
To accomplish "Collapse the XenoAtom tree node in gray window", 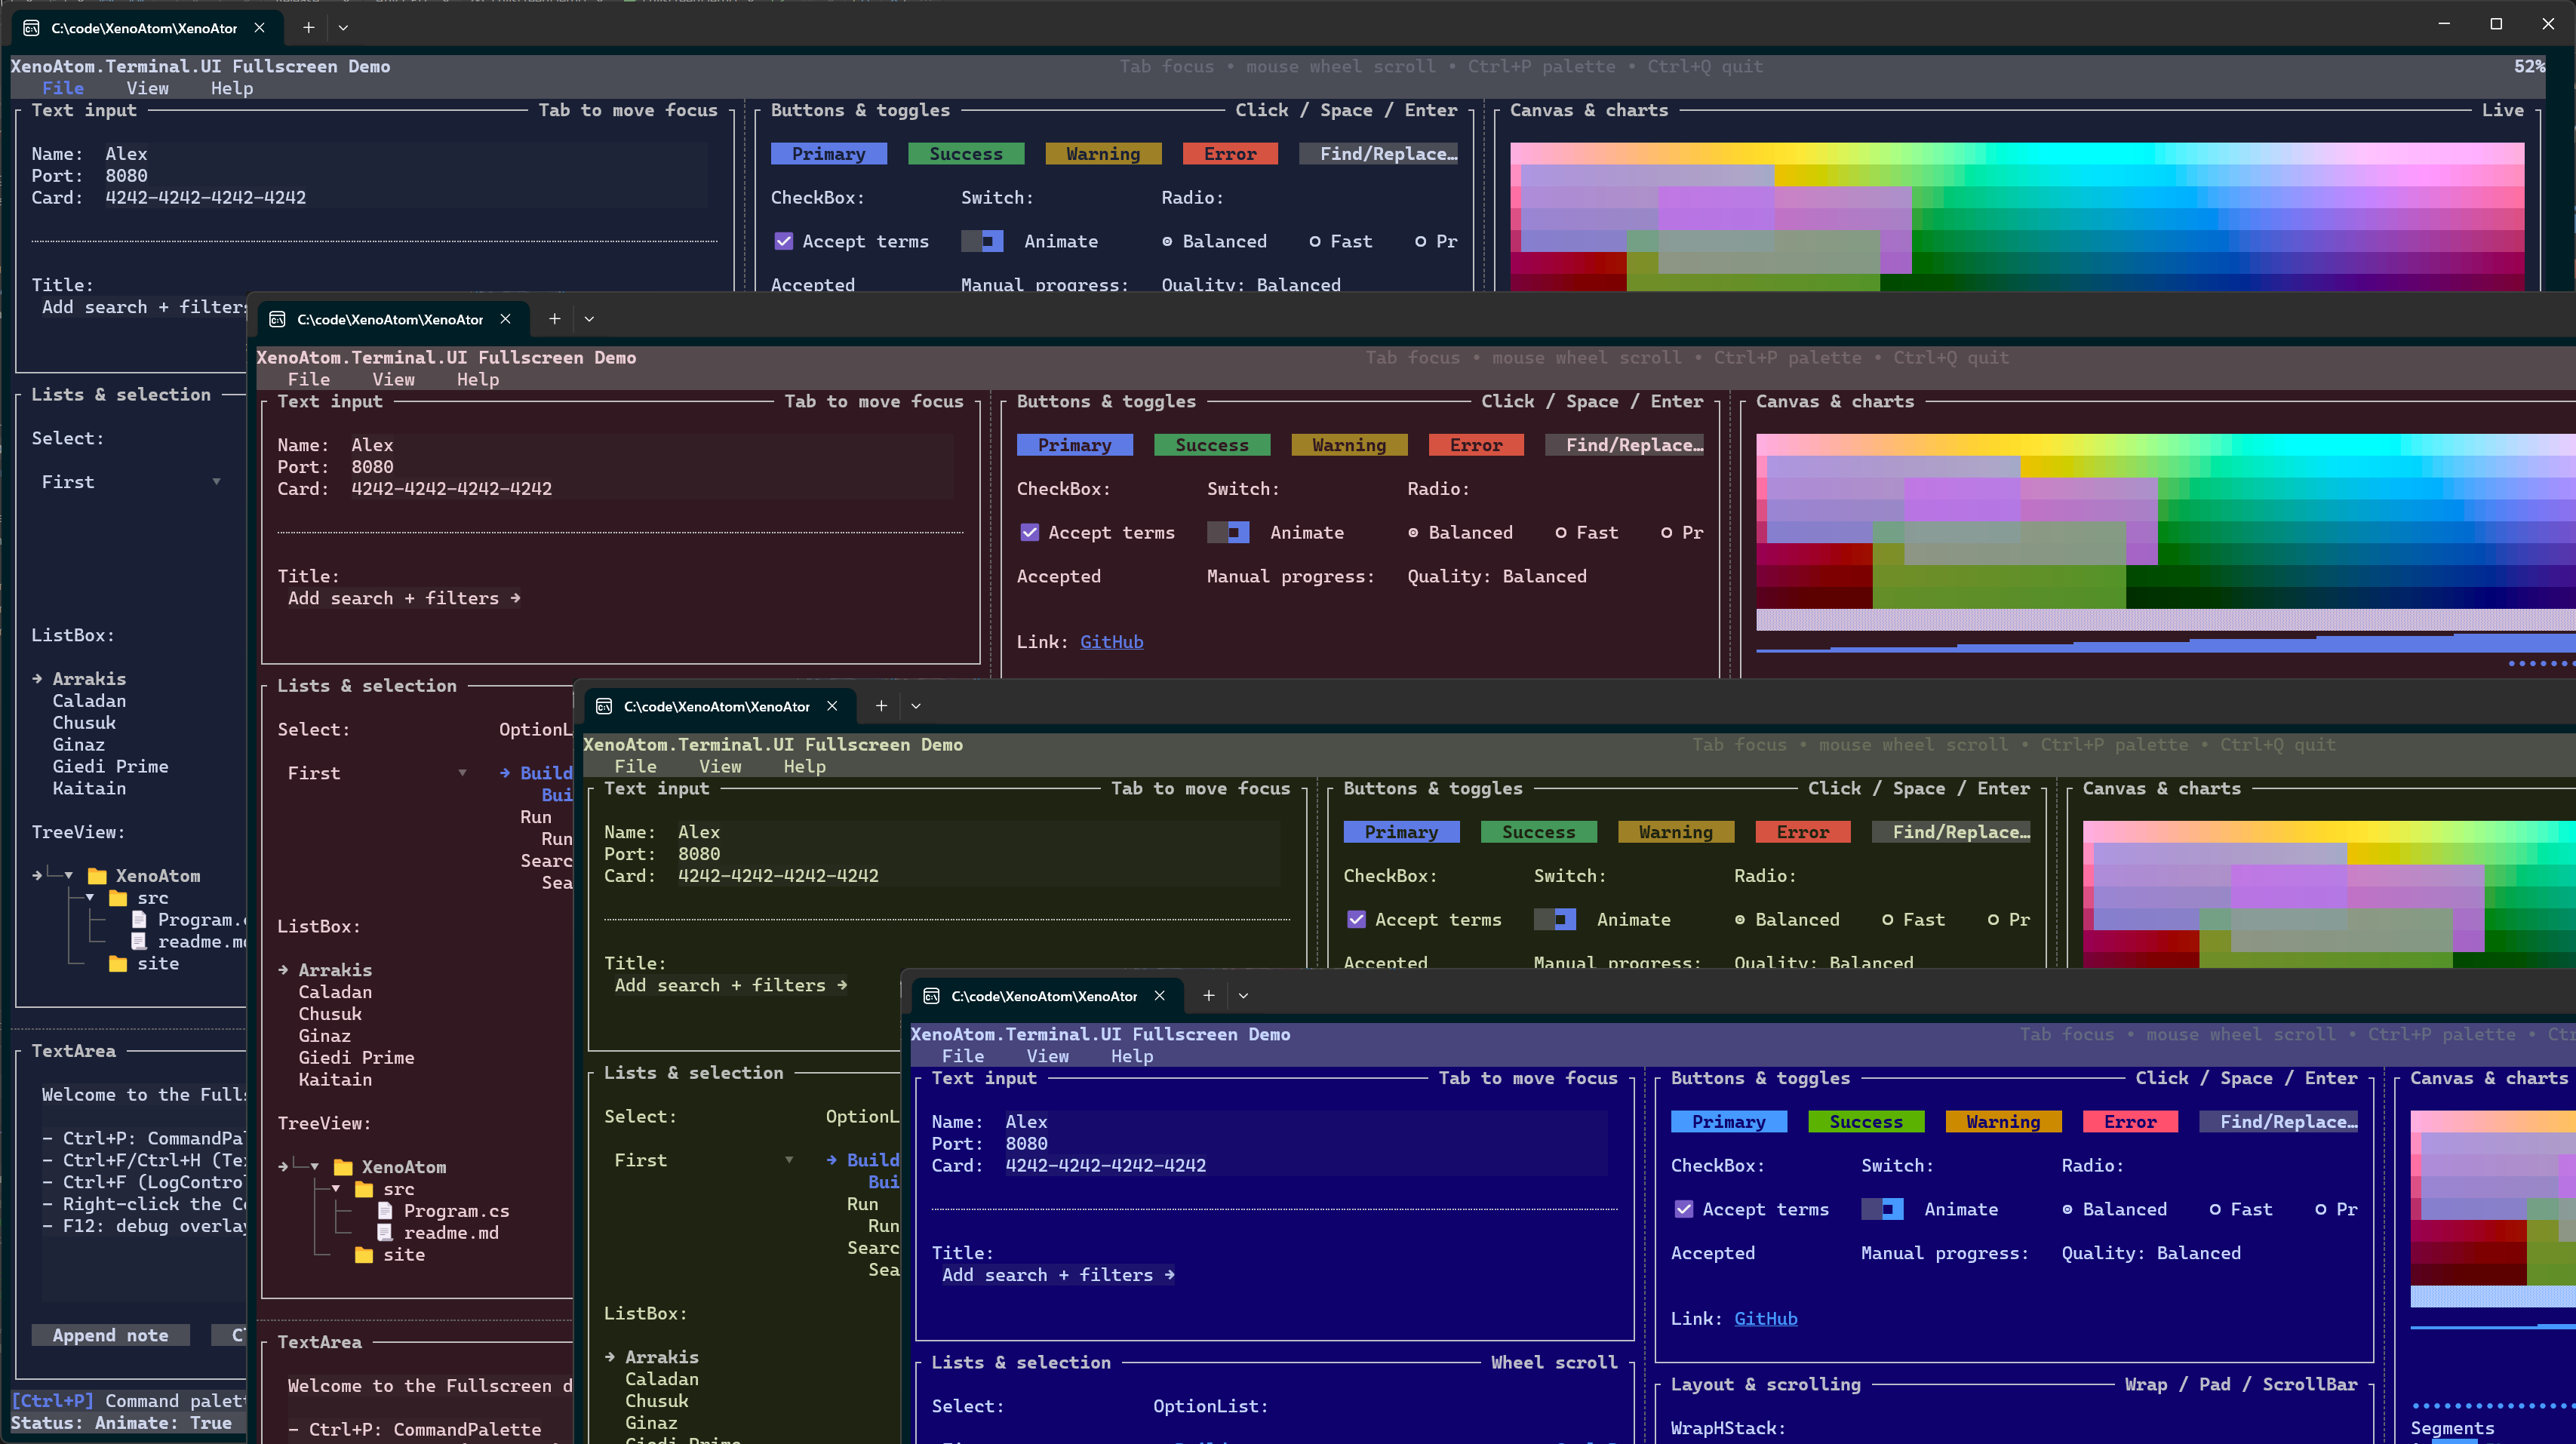I will 68,876.
